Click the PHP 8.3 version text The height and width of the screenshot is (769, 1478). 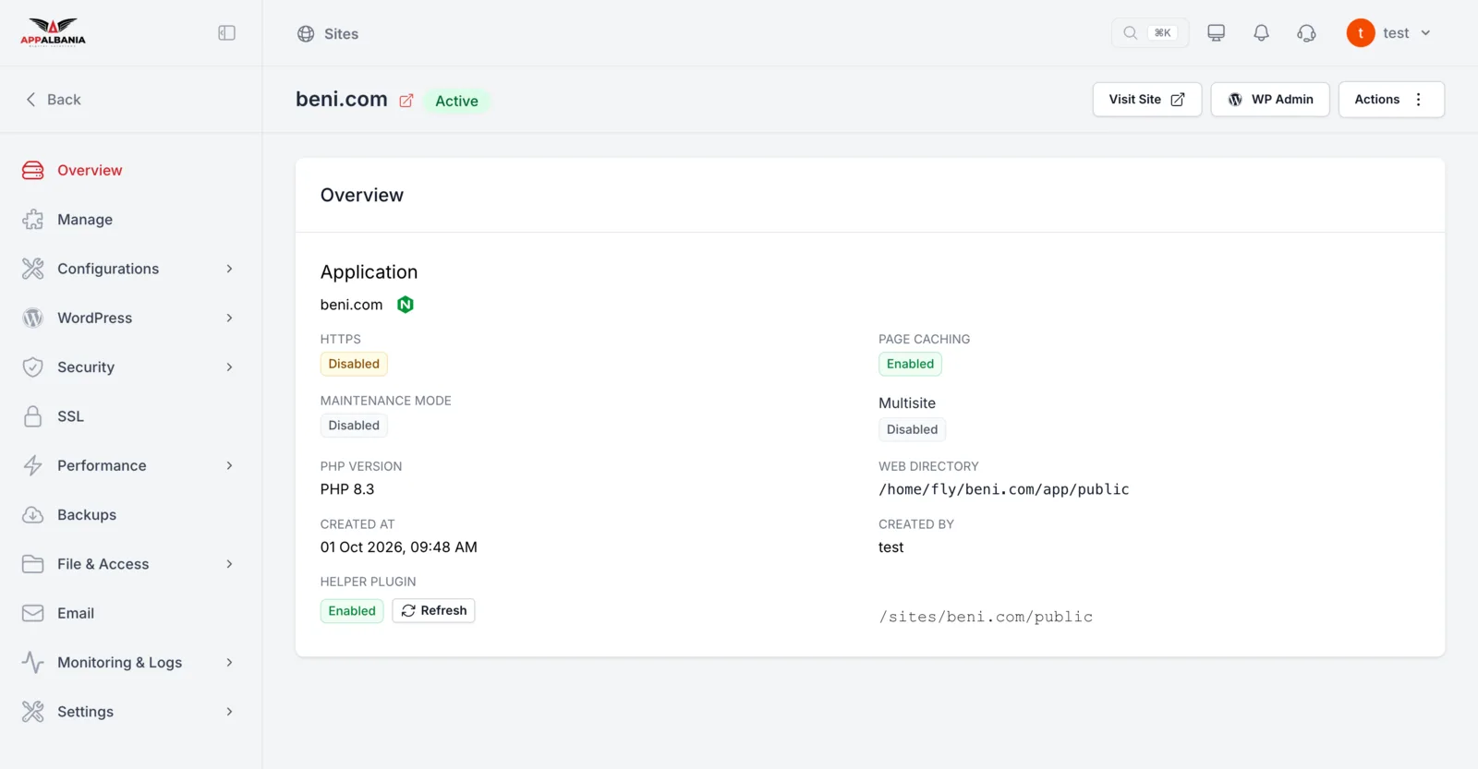pos(347,489)
